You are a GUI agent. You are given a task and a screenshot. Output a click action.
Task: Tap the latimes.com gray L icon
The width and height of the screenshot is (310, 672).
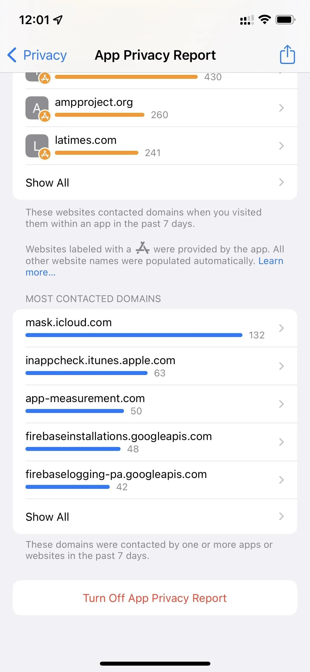(37, 146)
